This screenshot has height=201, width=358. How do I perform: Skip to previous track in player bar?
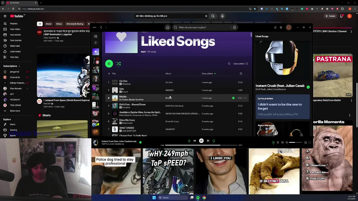(195, 141)
